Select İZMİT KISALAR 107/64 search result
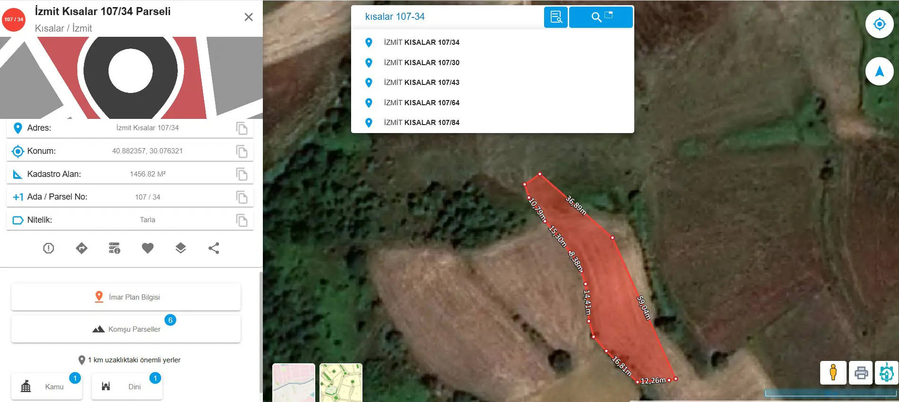The height and width of the screenshot is (402, 899). pos(492,103)
